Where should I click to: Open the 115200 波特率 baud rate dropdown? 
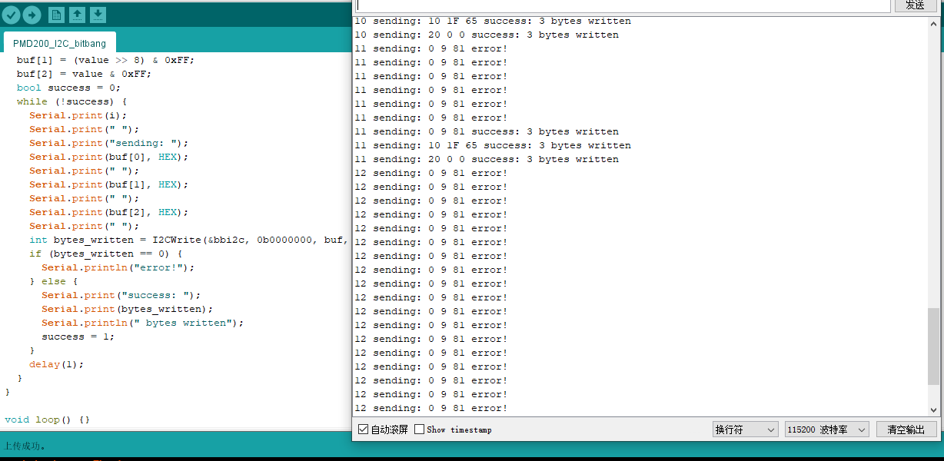click(x=826, y=429)
